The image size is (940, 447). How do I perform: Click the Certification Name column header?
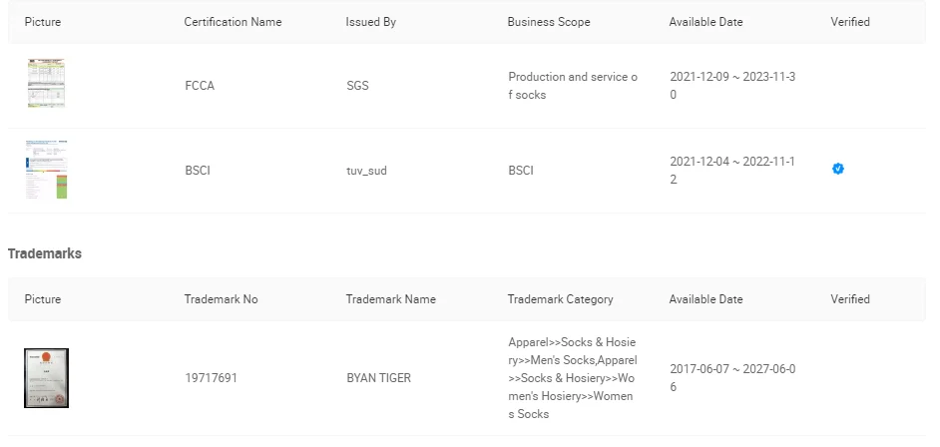tap(233, 22)
